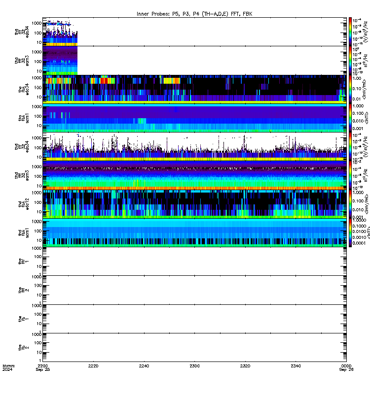Click the thd fbk edc12 spectrogram panel
Image resolution: width=370 pixels, height=394 pixels.
194,204
